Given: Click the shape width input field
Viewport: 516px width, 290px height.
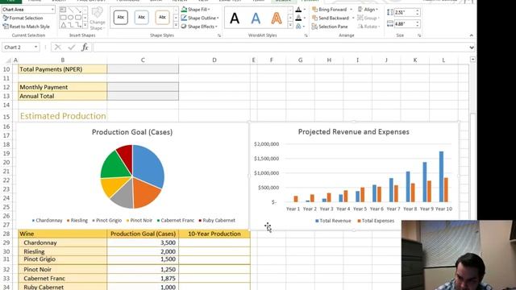Looking at the screenshot, I should pos(405,24).
